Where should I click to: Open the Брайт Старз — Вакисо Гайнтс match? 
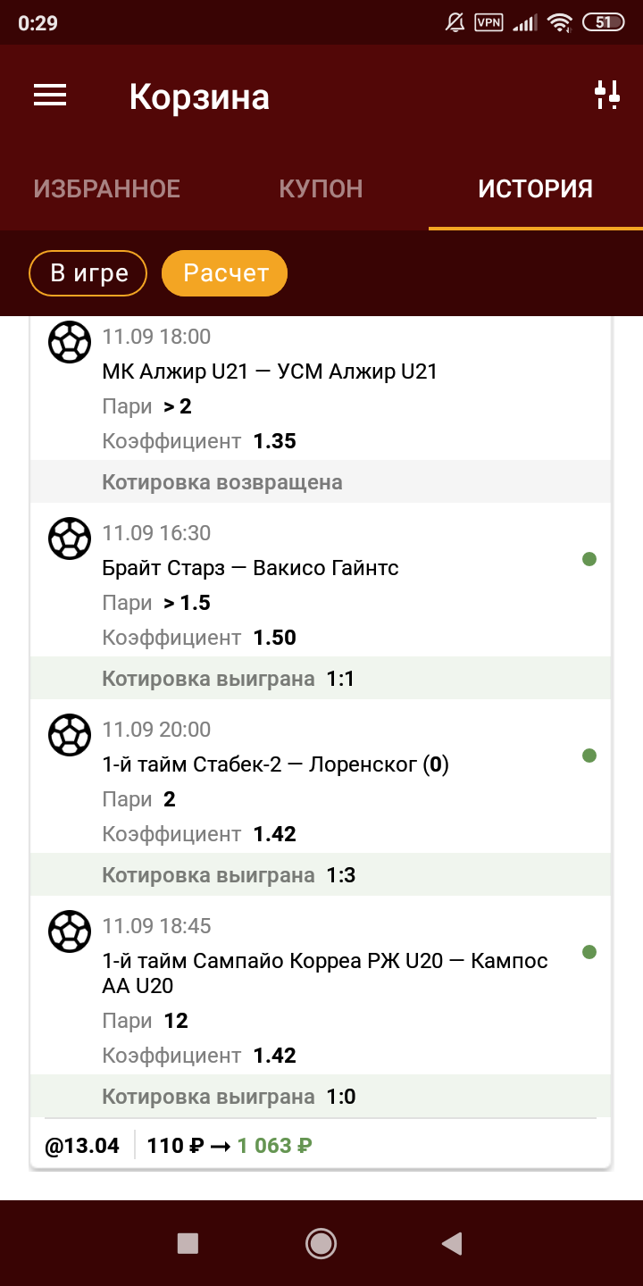click(x=251, y=568)
